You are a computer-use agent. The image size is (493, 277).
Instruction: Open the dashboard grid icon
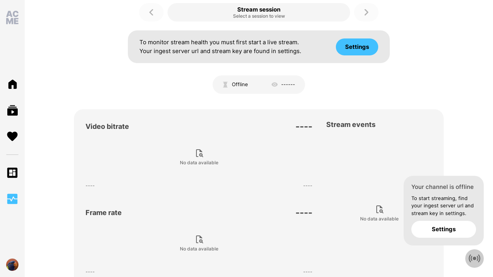point(12,173)
